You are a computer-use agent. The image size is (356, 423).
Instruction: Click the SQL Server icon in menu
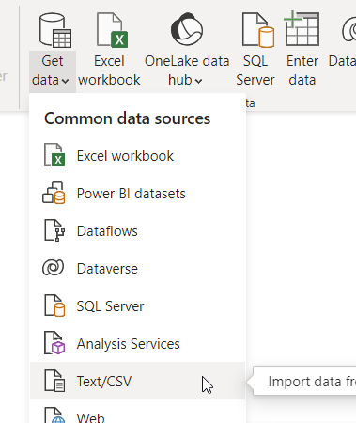coord(54,305)
